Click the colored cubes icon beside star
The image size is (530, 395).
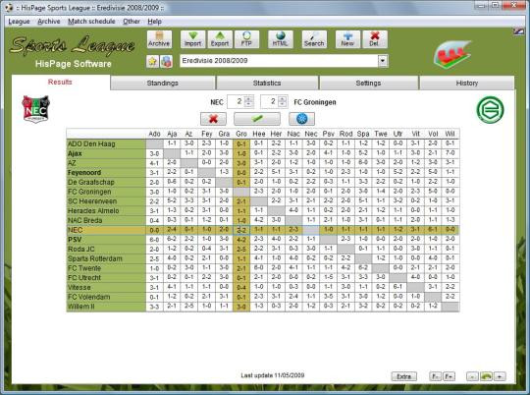point(166,61)
